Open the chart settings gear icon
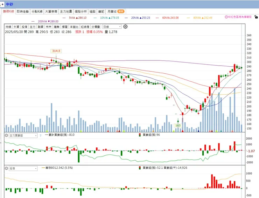 tap(125, 27)
